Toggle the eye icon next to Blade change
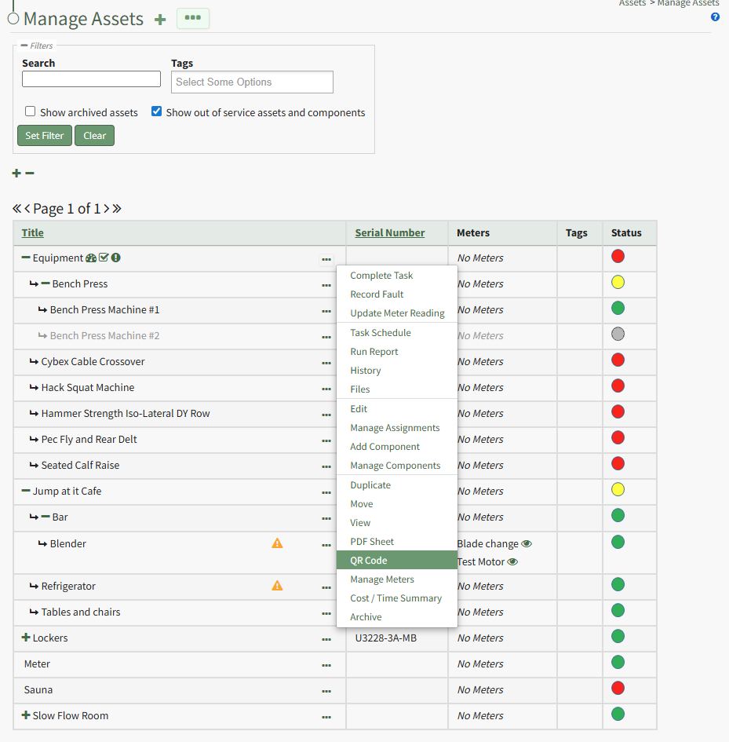Screen dimensions: 729x742 (x=527, y=543)
